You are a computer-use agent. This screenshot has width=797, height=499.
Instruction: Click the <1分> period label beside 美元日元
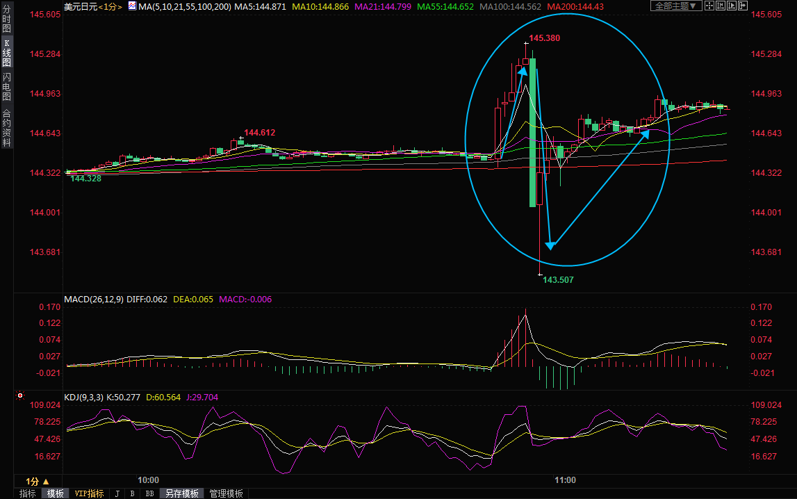coord(110,6)
